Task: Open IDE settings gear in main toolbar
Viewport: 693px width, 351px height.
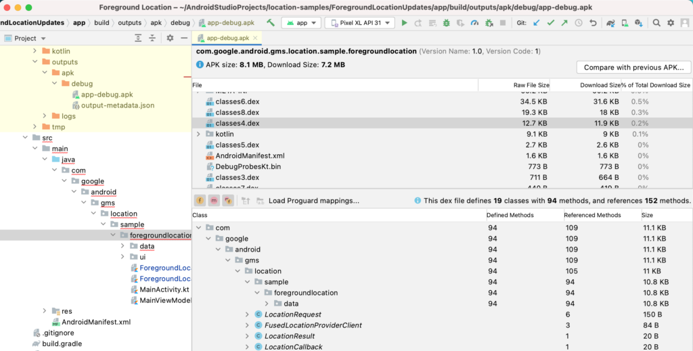Action: point(671,22)
